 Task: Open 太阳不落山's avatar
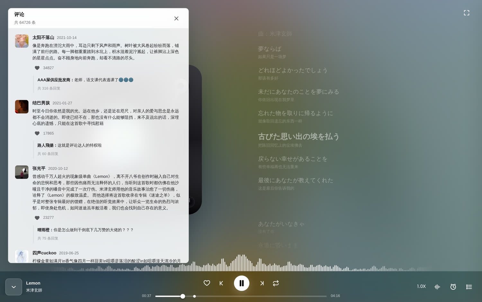[x=22, y=41]
